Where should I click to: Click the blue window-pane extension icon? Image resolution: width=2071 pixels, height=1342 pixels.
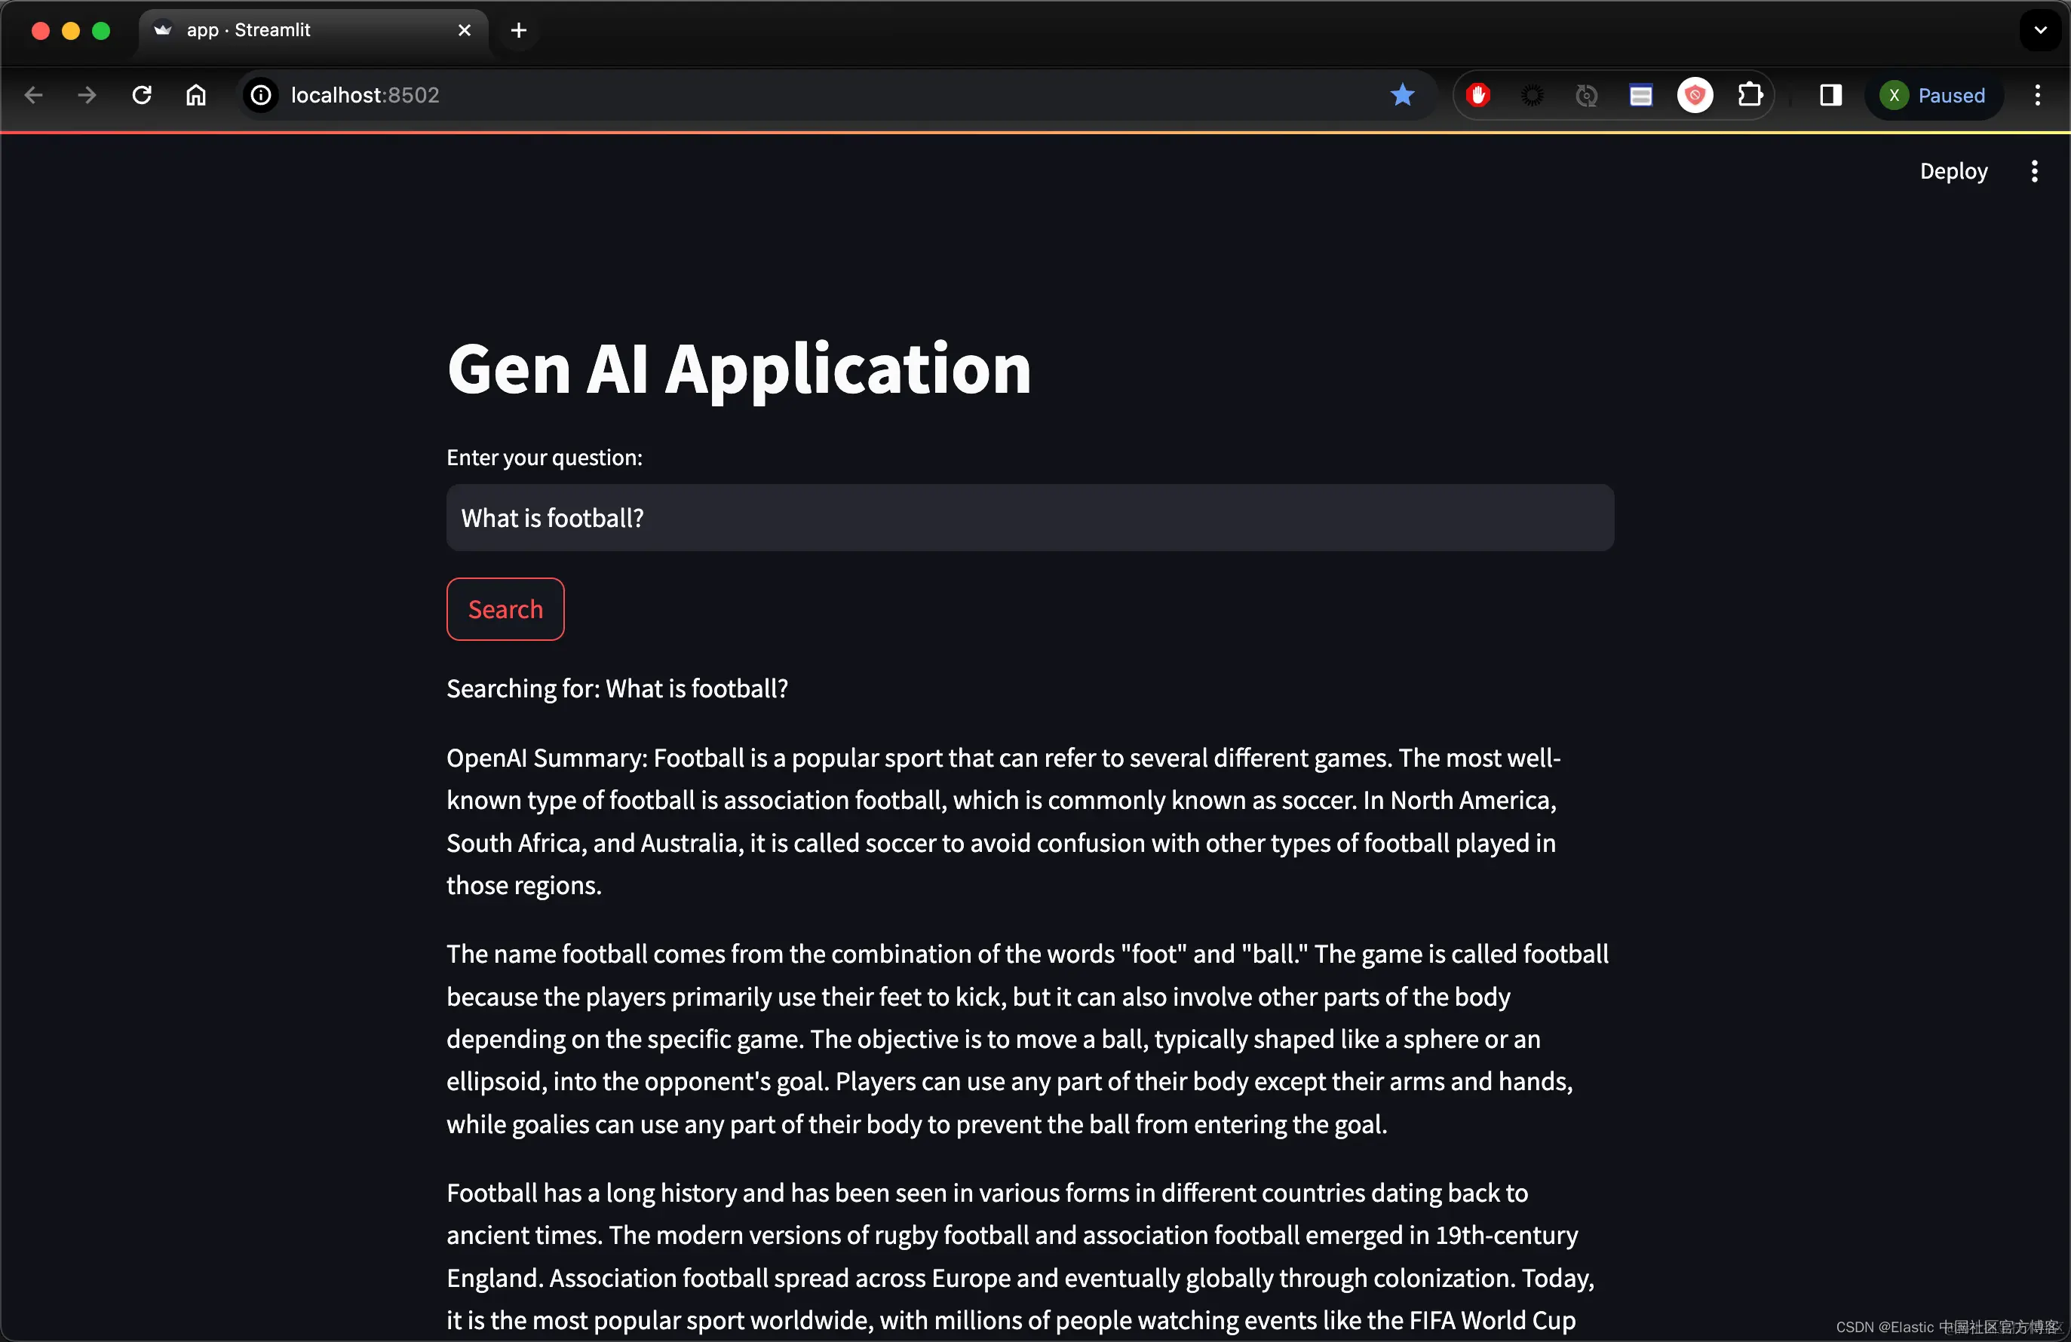click(1641, 95)
